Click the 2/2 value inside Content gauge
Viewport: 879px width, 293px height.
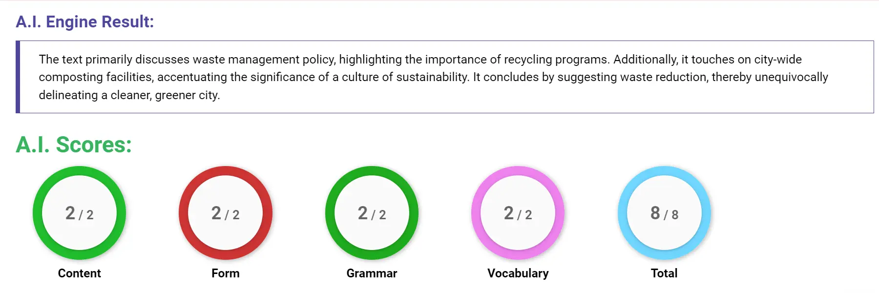click(x=79, y=213)
